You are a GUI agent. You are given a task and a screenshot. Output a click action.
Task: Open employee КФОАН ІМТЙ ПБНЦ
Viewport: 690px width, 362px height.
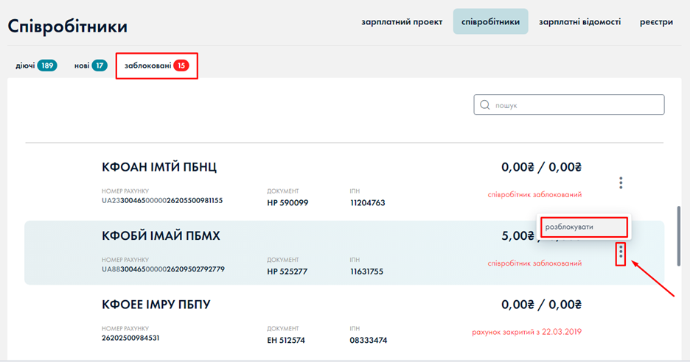tap(159, 167)
